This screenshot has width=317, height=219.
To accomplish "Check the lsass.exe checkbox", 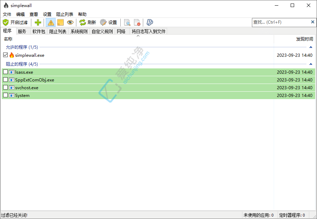I will pyautogui.click(x=6, y=72).
